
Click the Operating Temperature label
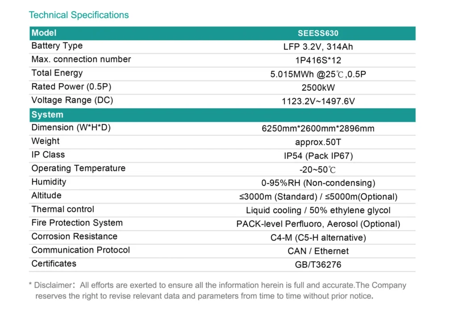point(78,168)
